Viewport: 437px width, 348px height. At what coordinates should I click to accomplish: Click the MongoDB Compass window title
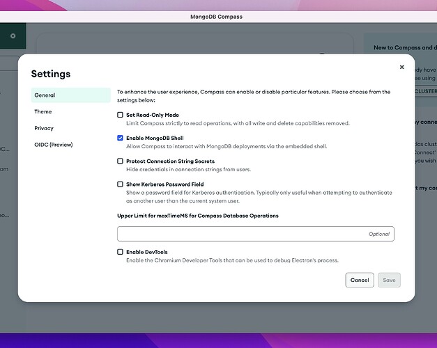(218, 16)
